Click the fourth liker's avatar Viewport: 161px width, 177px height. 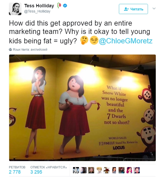tap(99, 170)
